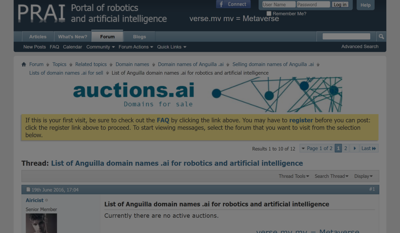Viewport: 400px width, 233px height.
Task: Toggle the Remember Me checkbox
Action: [269, 14]
